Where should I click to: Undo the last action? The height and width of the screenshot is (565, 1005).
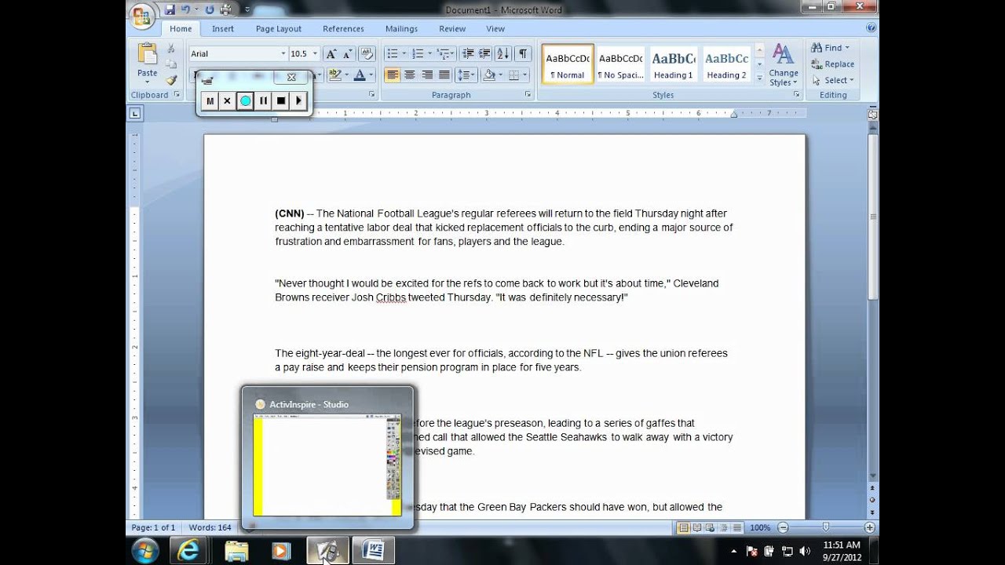[185, 9]
